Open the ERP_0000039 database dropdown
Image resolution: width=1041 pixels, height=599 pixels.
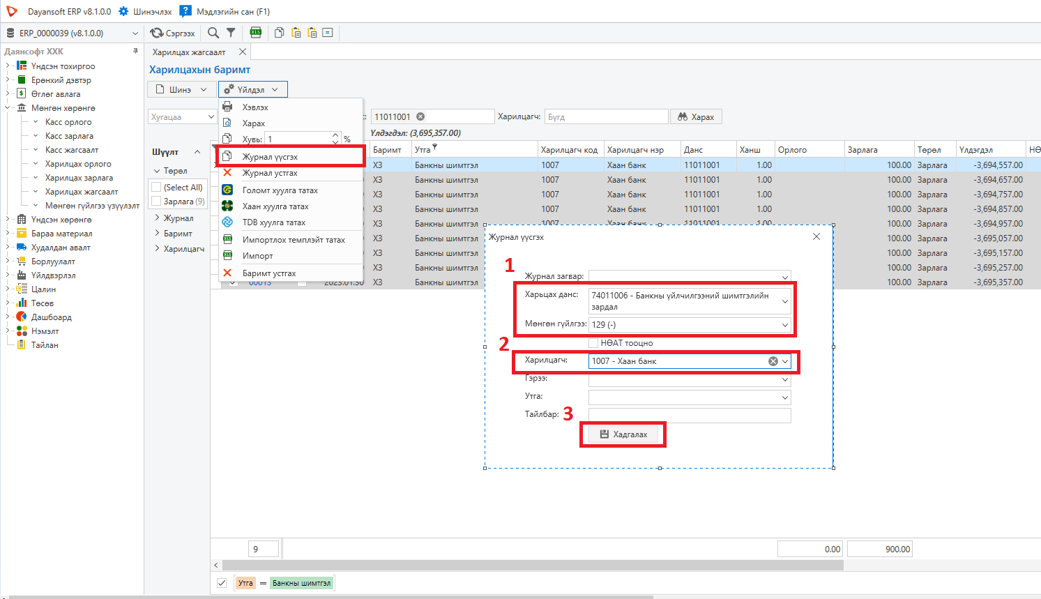click(x=135, y=33)
